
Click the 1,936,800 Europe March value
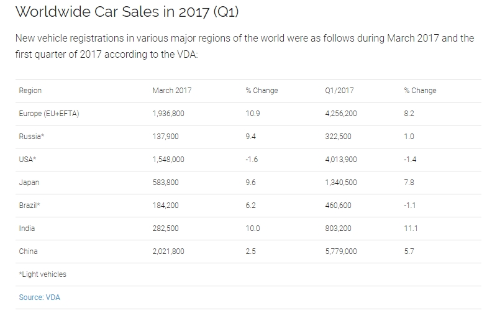168,114
